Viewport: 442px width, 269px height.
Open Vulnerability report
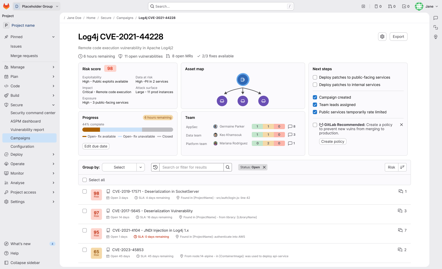[x=27, y=130]
